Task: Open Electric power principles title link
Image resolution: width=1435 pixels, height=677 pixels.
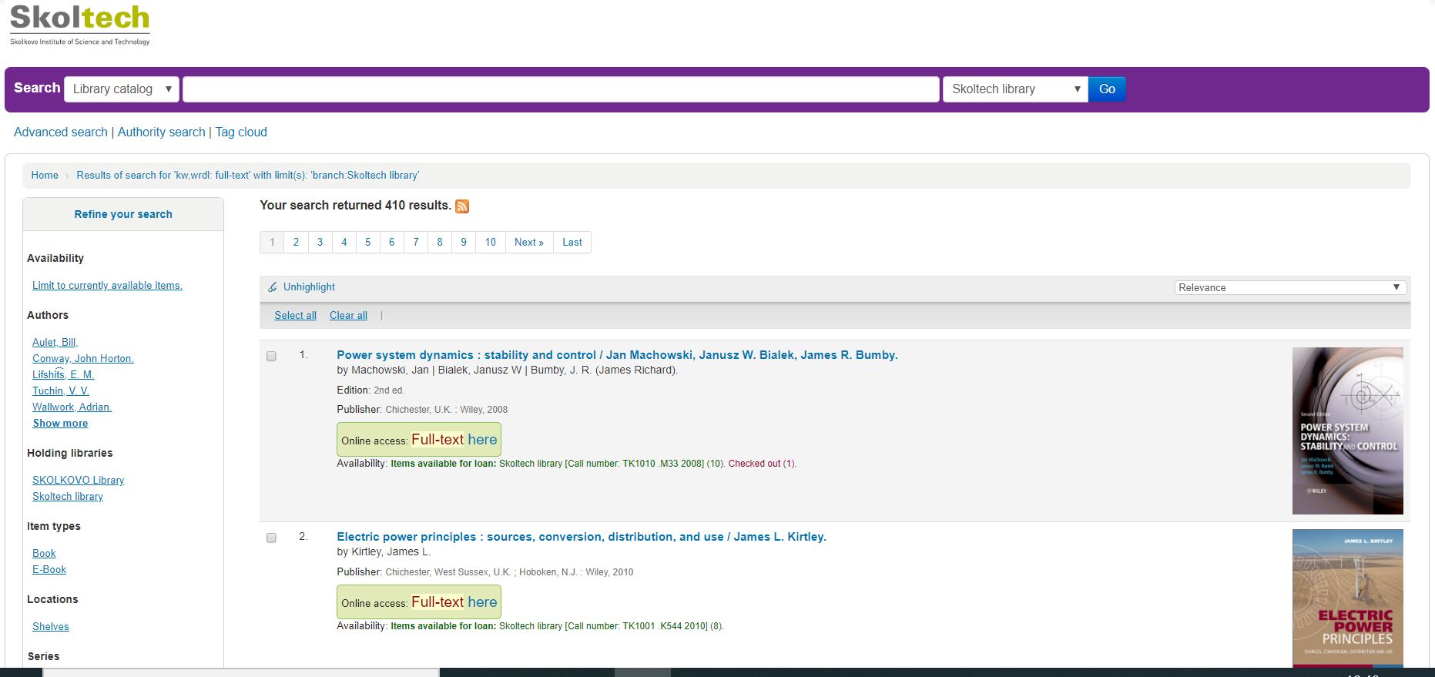Action: (x=582, y=536)
